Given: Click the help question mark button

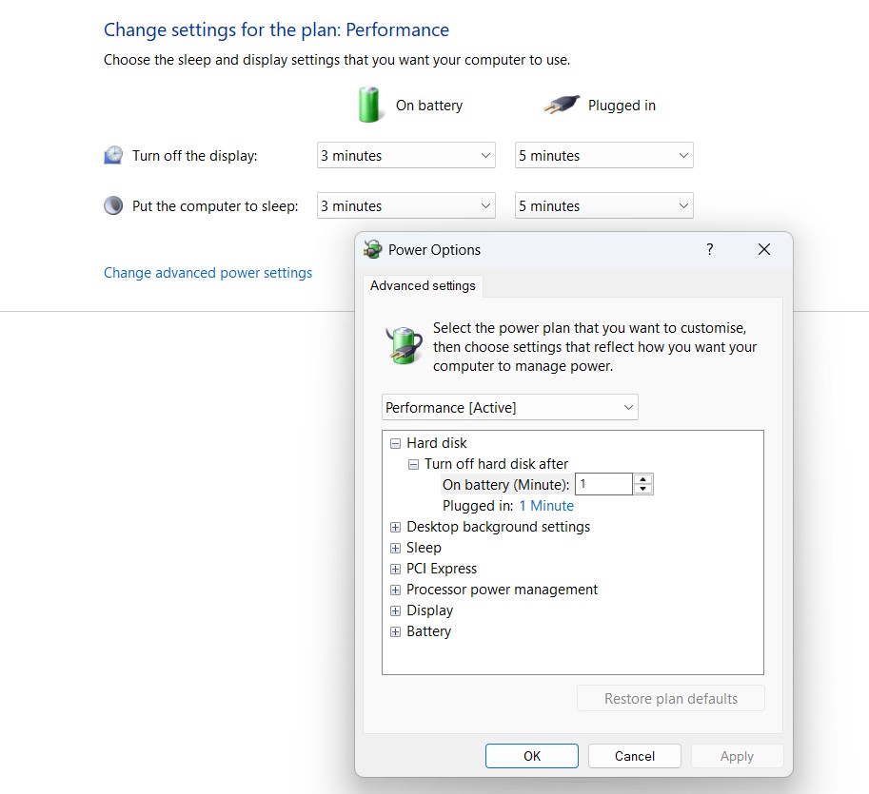Looking at the screenshot, I should tap(709, 249).
